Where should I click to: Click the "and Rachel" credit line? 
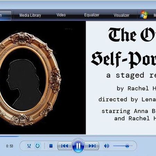(x=135, y=119)
